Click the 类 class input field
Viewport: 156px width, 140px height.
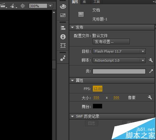tap(119, 71)
